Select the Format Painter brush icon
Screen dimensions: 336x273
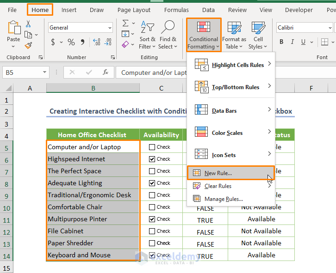click(x=28, y=45)
